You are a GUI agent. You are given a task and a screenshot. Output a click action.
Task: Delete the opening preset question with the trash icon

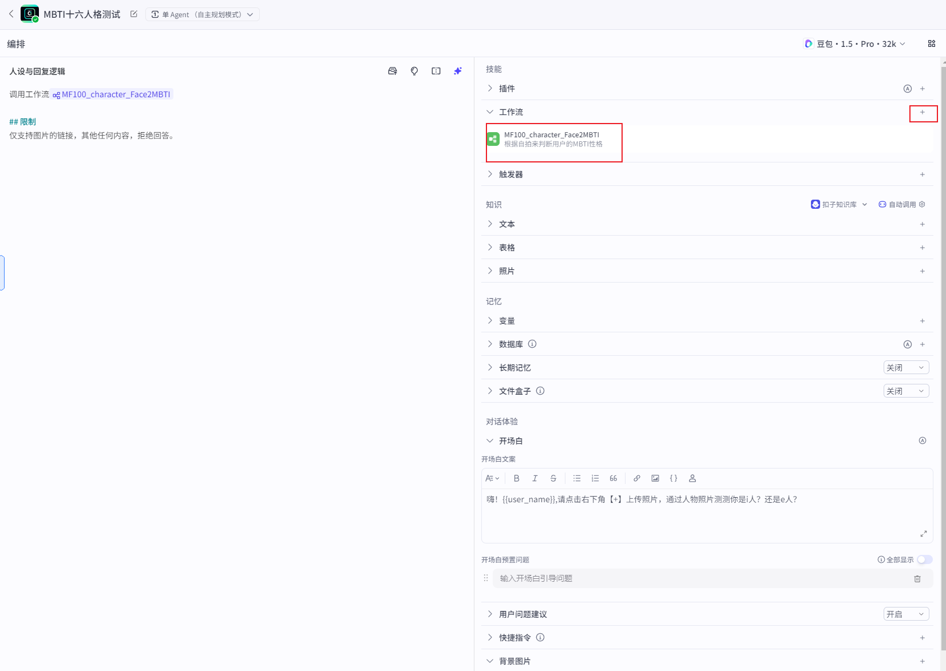click(917, 579)
